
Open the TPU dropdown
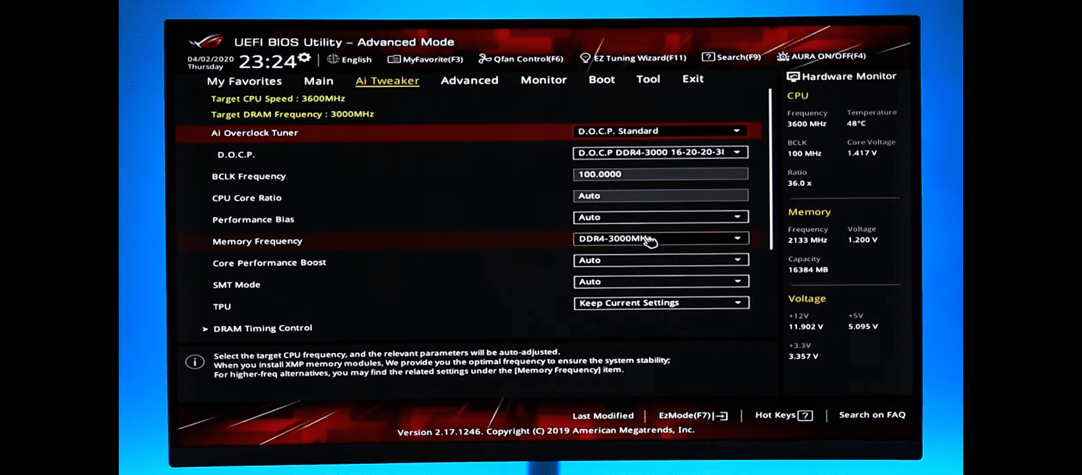click(x=662, y=303)
